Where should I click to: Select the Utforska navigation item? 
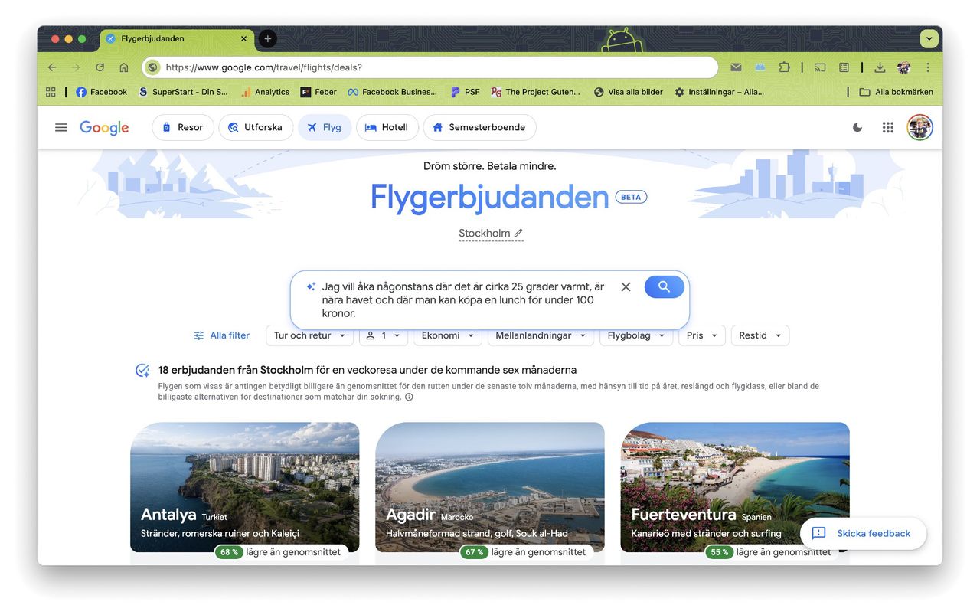tap(256, 127)
